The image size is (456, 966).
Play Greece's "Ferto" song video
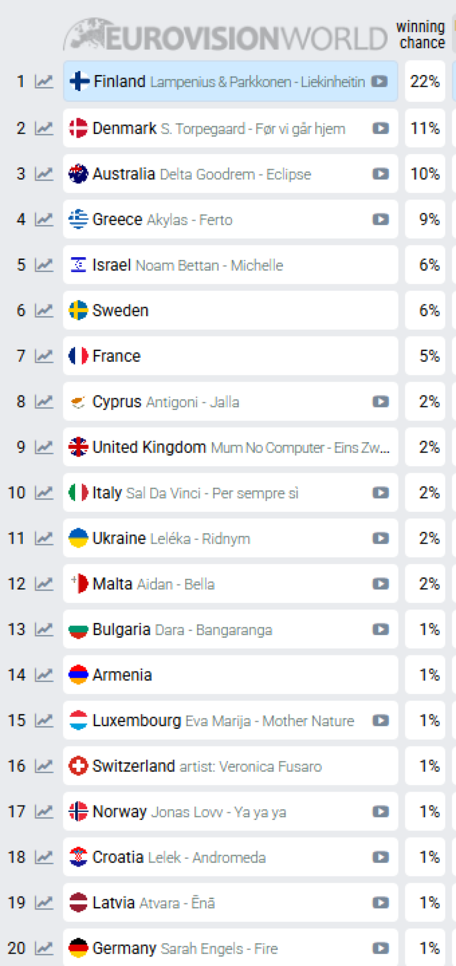(x=380, y=219)
